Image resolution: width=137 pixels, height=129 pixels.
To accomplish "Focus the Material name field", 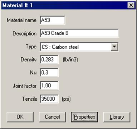I will click(x=53, y=20).
